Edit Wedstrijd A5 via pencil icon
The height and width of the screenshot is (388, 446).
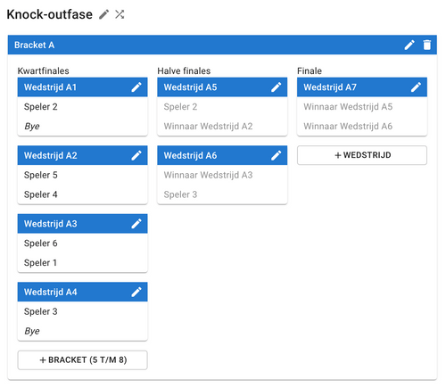pos(277,87)
